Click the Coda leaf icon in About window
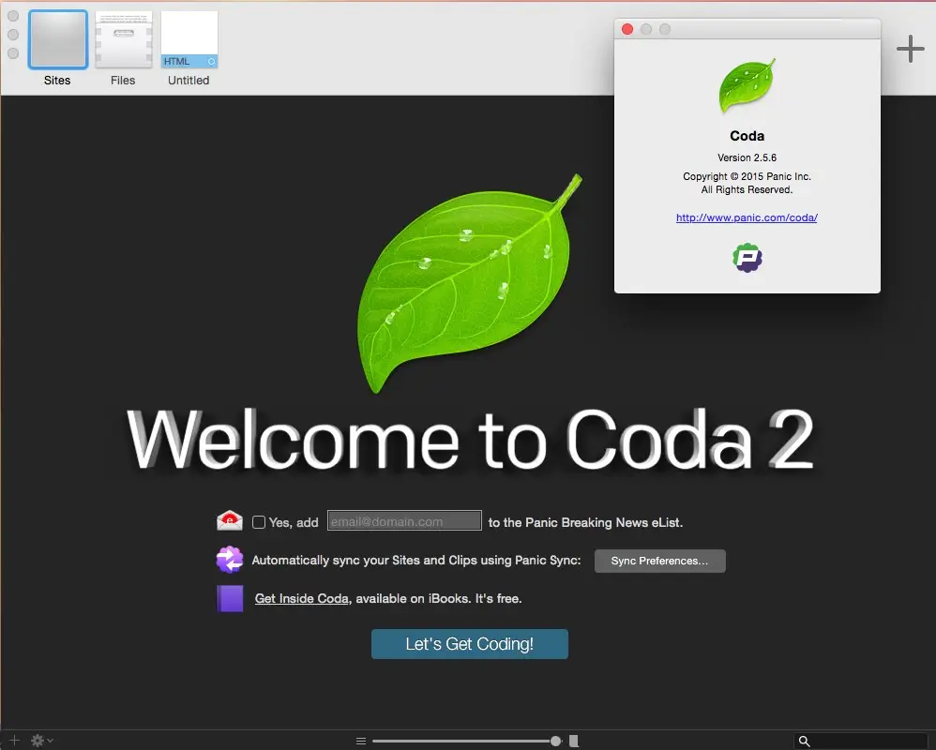Screen dimensions: 936x750 [x=747, y=86]
